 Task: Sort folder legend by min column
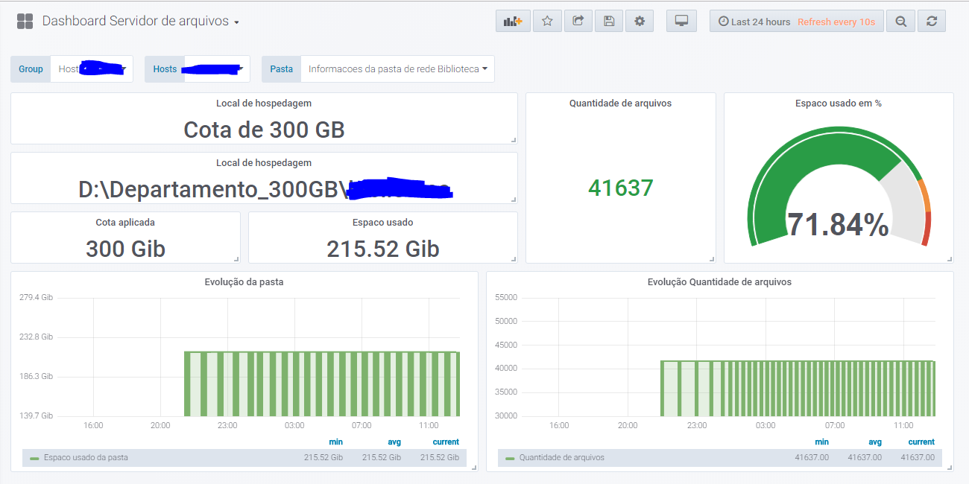335,442
